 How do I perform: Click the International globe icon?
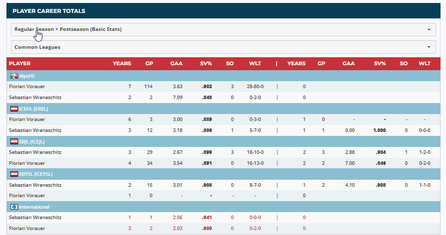coord(14,207)
